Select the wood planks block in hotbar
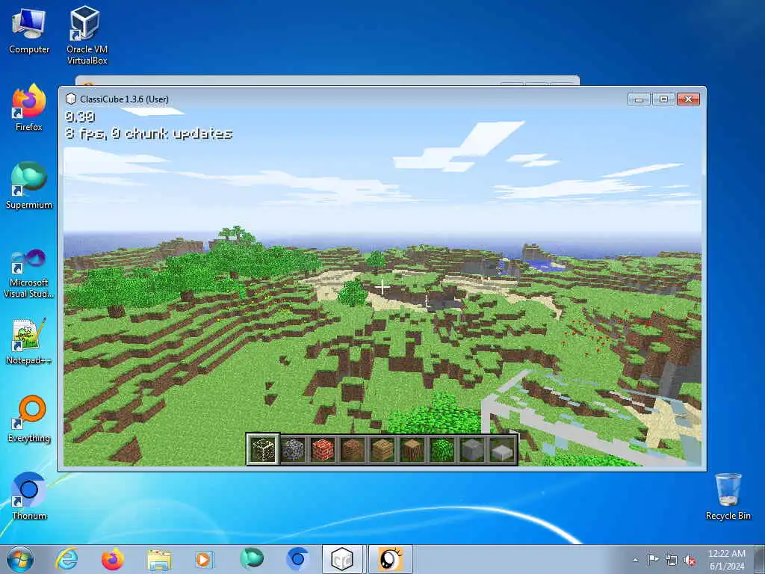765x574 pixels. pos(382,449)
